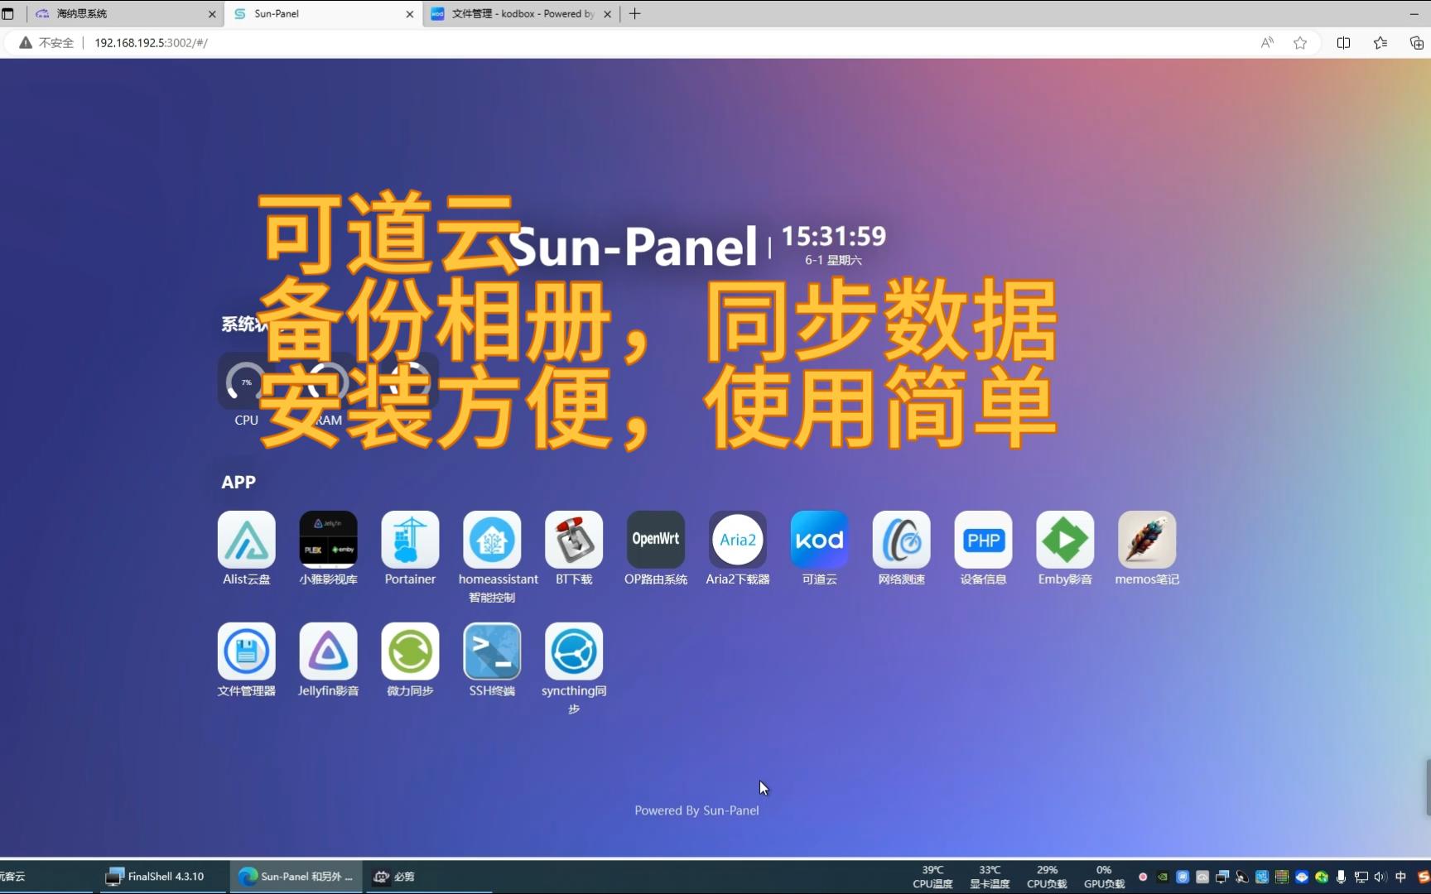Click the GPU负载 0% monitor readout

[1104, 877]
